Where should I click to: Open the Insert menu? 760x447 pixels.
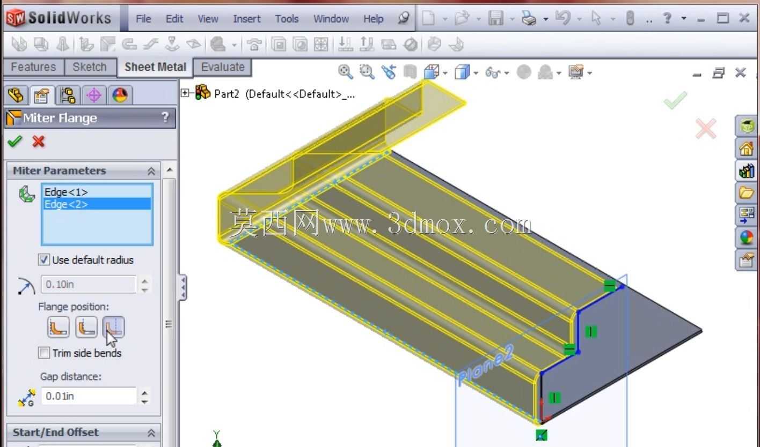pos(247,19)
